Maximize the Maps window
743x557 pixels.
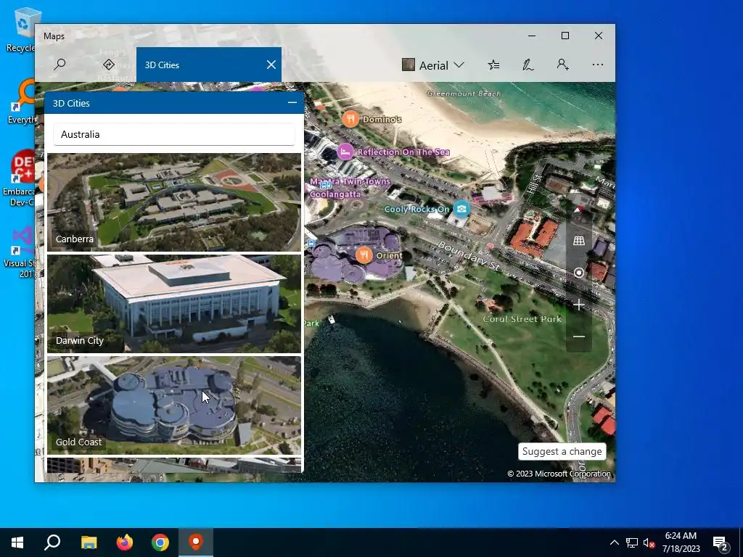click(565, 36)
